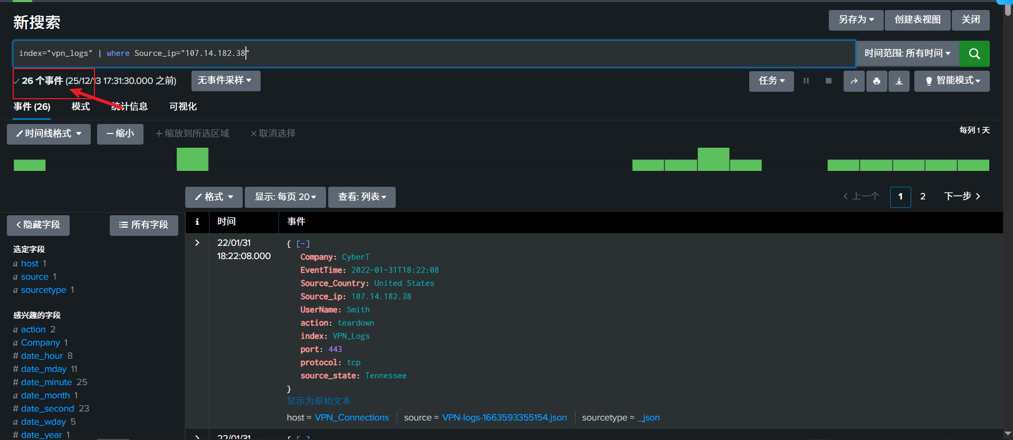1013x440 pixels.
Task: Click the info column header icon
Action: tap(197, 222)
